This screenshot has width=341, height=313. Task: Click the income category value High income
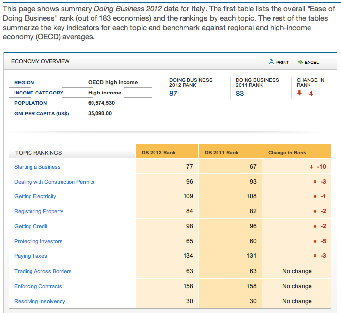[x=105, y=93]
